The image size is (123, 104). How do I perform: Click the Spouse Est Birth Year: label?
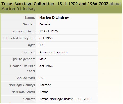pyautogui.click(x=23, y=68)
